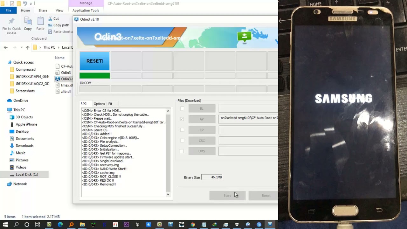Toggle the AP checkbox in Odin
This screenshot has height=229, width=407.
pos(182,119)
